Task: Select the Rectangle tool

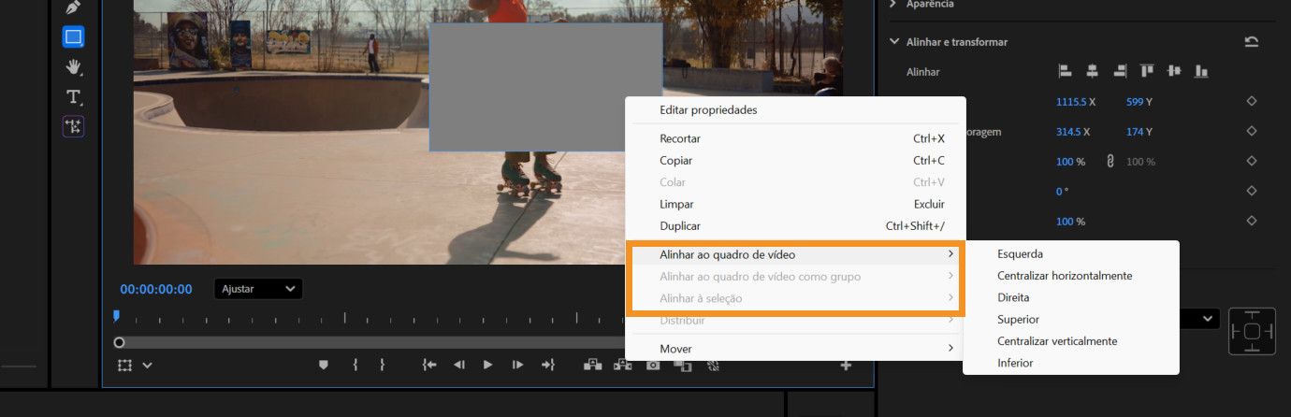Action: click(73, 37)
